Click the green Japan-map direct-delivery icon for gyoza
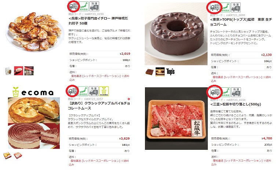276x171 pixels. coord(84,6)
